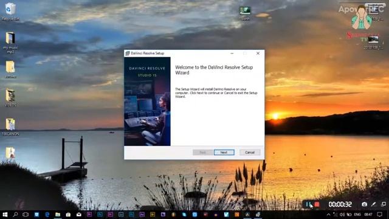Open File Explorer from the taskbar

tap(58, 214)
